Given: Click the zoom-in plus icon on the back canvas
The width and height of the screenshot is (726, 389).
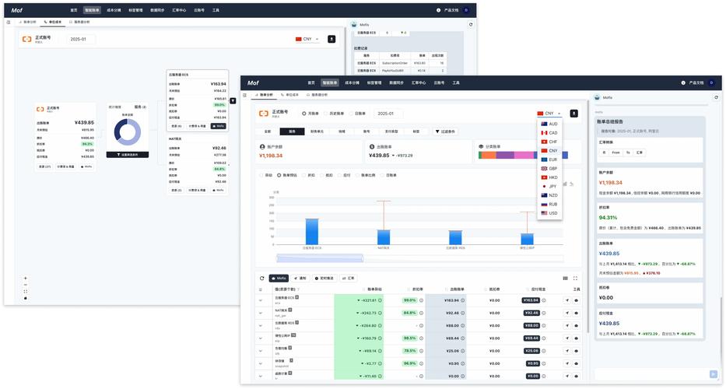Looking at the screenshot, I should 26,278.
